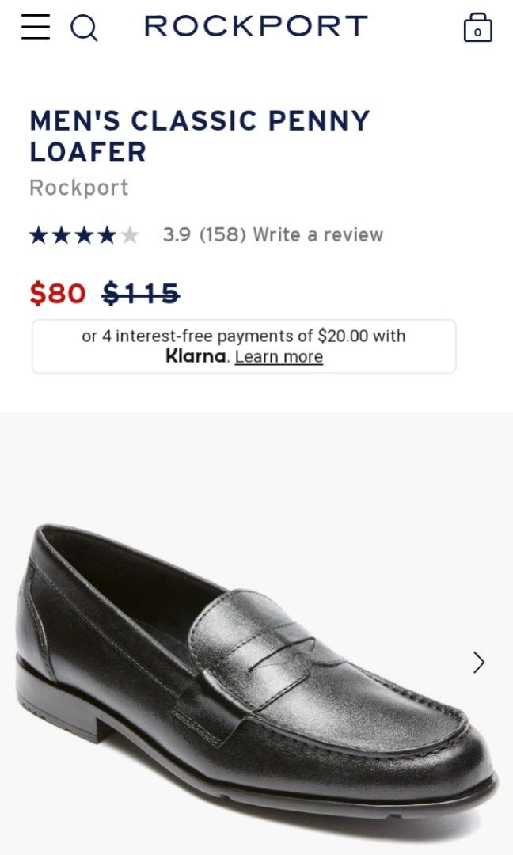Open the hamburger navigation menu
The width and height of the screenshot is (513, 855).
click(x=36, y=28)
